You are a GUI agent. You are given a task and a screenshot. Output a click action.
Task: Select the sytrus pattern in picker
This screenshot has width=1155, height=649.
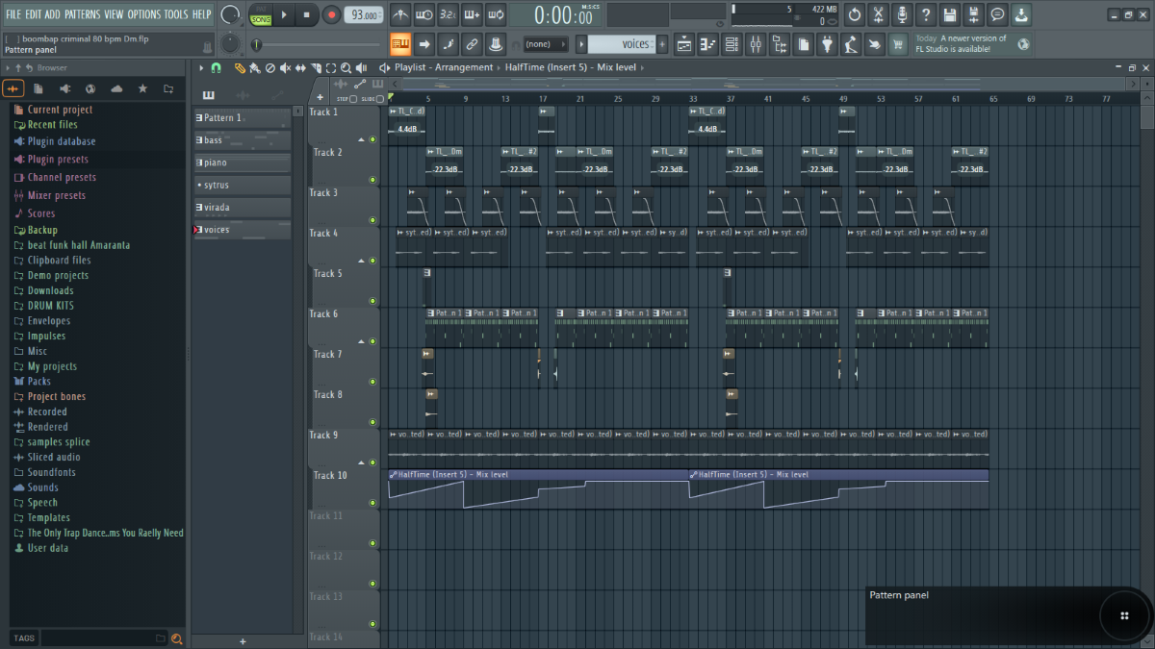(243, 185)
